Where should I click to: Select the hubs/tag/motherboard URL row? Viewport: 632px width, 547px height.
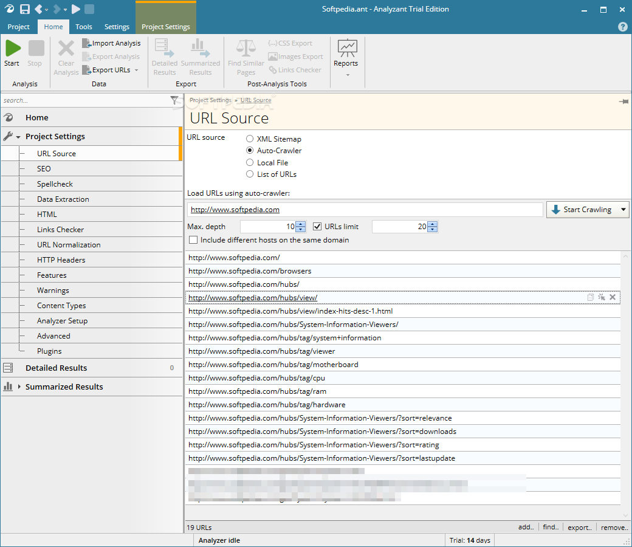coord(403,365)
